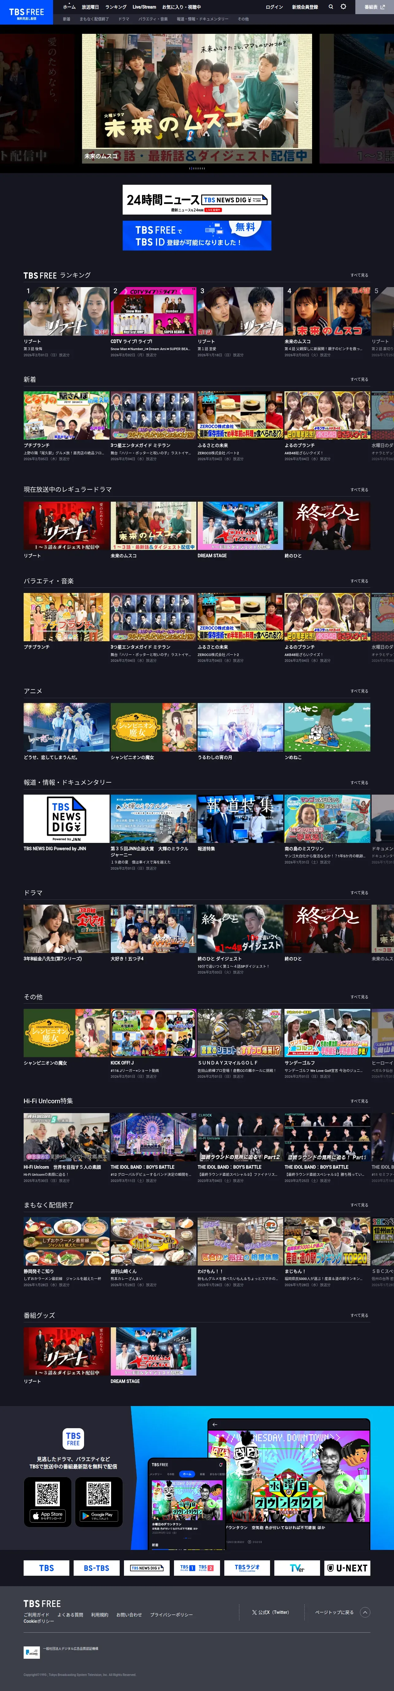Viewport: 394px width, 1691px height.
Task: Open the TVer logo link
Action: point(297,1568)
